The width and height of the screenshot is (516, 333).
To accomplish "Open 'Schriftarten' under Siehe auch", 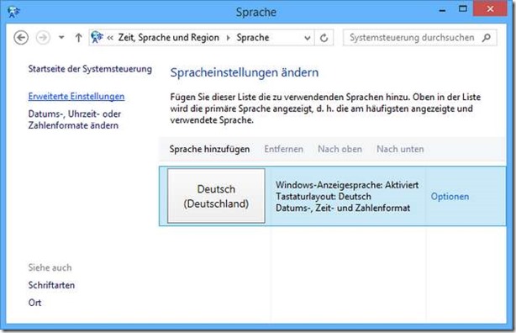I will click(51, 285).
